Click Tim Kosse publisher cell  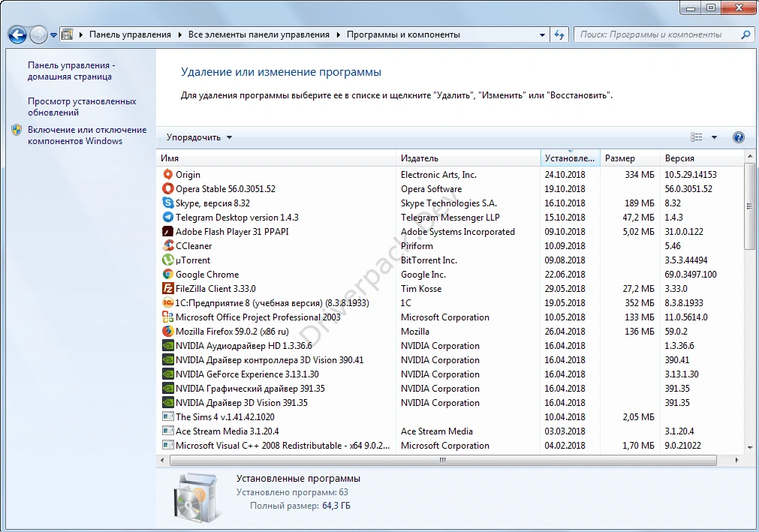421,289
